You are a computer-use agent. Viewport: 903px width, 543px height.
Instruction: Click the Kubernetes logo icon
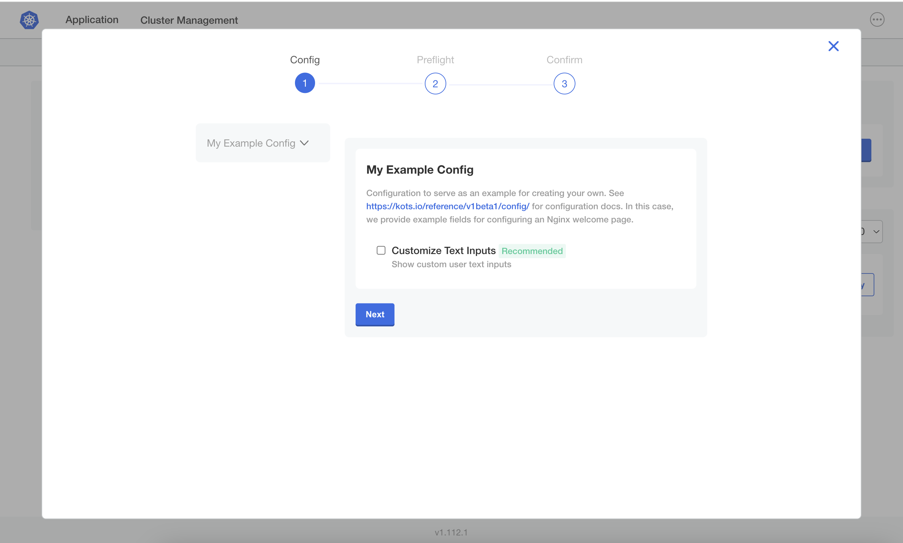coord(29,20)
